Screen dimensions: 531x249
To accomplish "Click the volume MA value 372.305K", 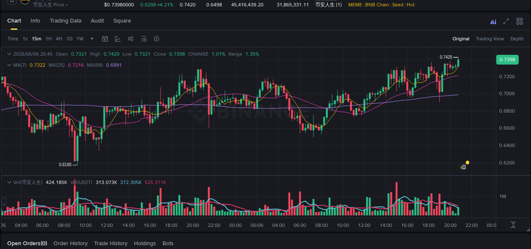I will click(x=131, y=182).
